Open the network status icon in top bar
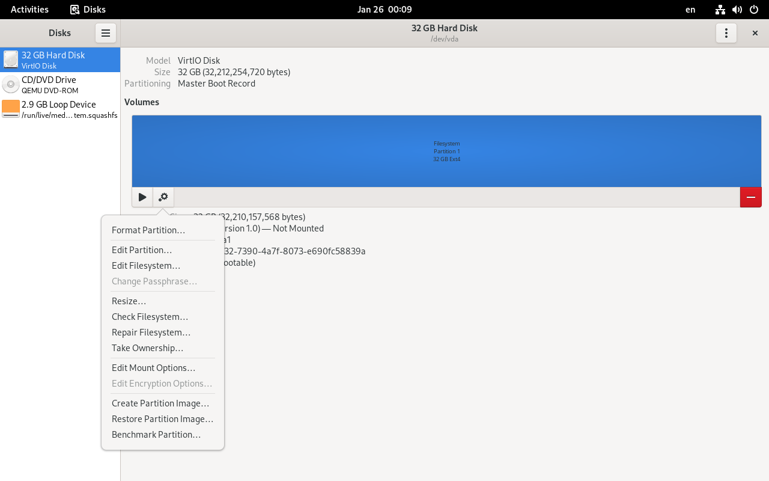This screenshot has height=481, width=769. pos(720,10)
